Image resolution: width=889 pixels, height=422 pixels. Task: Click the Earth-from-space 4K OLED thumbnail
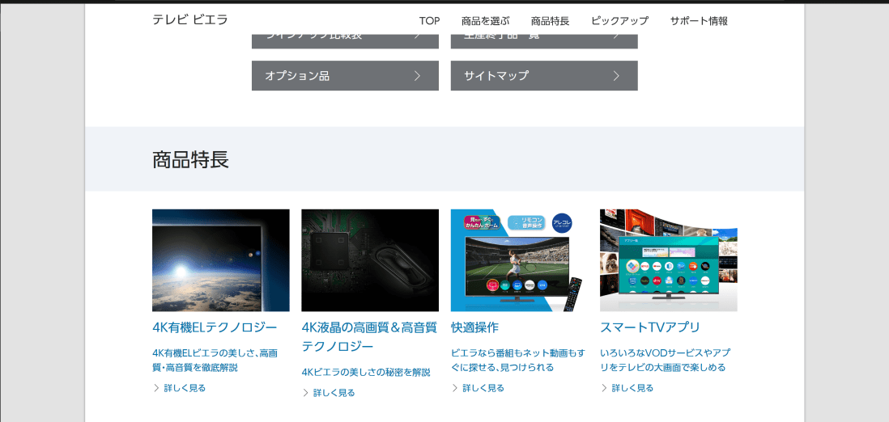point(220,260)
